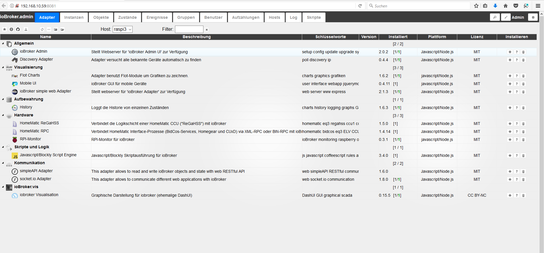Open the Objekte tab
544x253 pixels.
pyautogui.click(x=101, y=17)
